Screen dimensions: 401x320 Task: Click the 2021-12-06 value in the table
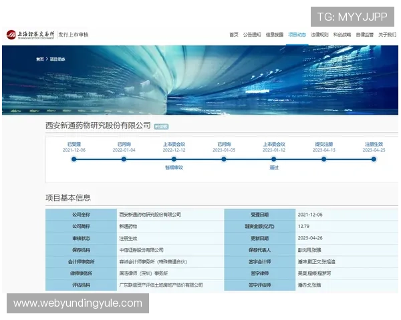point(310,215)
